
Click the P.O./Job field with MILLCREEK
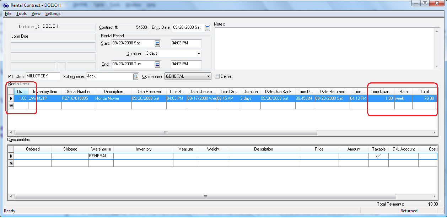43,76
